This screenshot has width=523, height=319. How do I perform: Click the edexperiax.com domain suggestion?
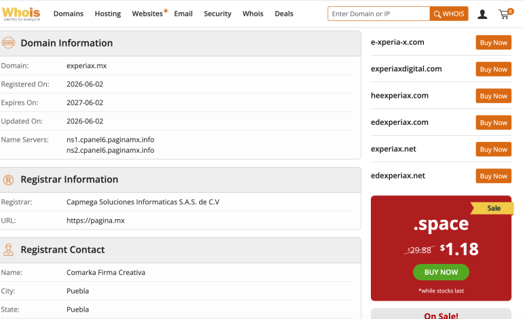[x=399, y=122]
